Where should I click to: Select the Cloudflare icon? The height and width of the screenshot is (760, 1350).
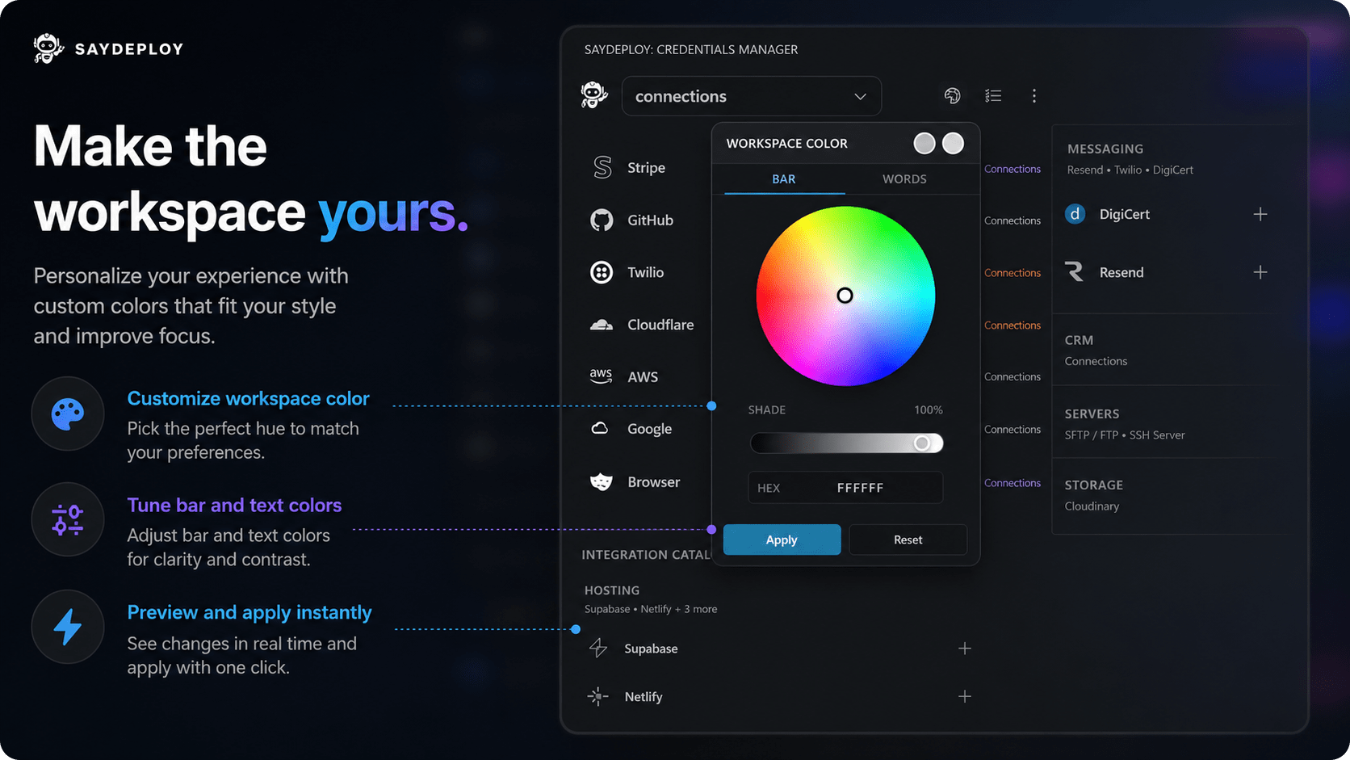602,325
